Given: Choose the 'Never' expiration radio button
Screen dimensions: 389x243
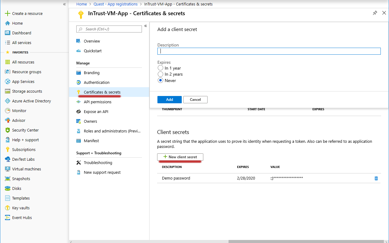Looking at the screenshot, I should 160,80.
